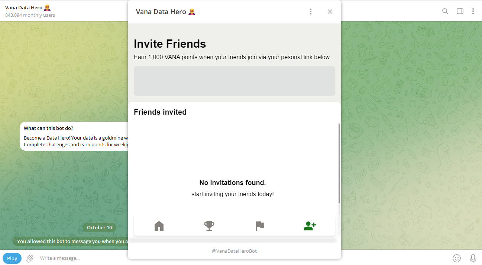Click the @VanaDataHeroBot footer label

[x=234, y=251]
